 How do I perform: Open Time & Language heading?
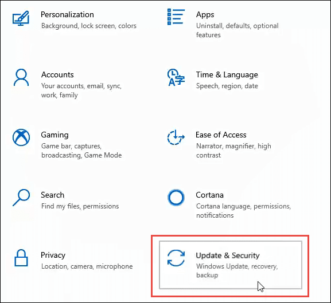click(x=227, y=74)
